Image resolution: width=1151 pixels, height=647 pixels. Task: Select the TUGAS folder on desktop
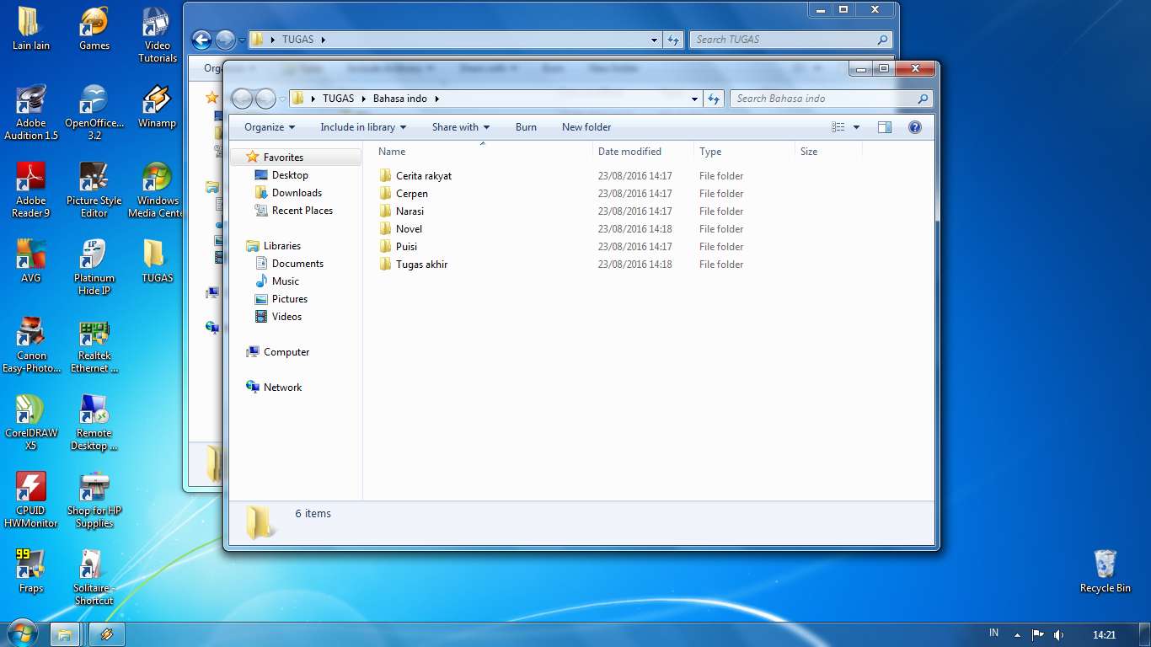coord(158,261)
